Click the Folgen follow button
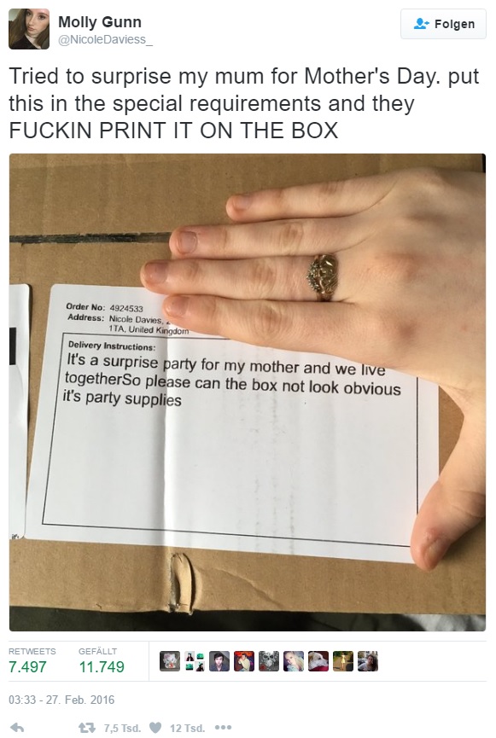Screen dimensions: 496x738 (443, 24)
